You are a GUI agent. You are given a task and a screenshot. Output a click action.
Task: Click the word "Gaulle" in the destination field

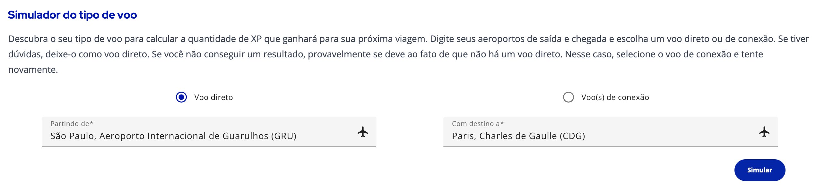543,136
